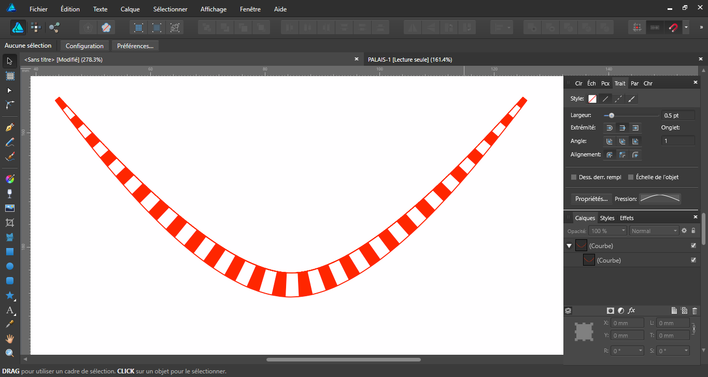
Task: Select the Artboard tool
Action: 9,76
